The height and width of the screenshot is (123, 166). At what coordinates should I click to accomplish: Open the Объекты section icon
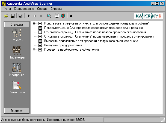17,33
